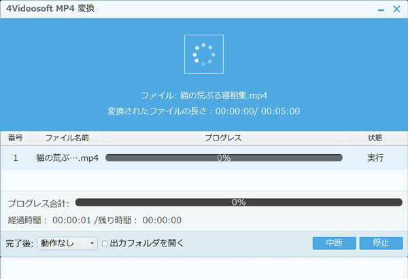
Task: Click the 実行 status cell
Action: [375, 157]
